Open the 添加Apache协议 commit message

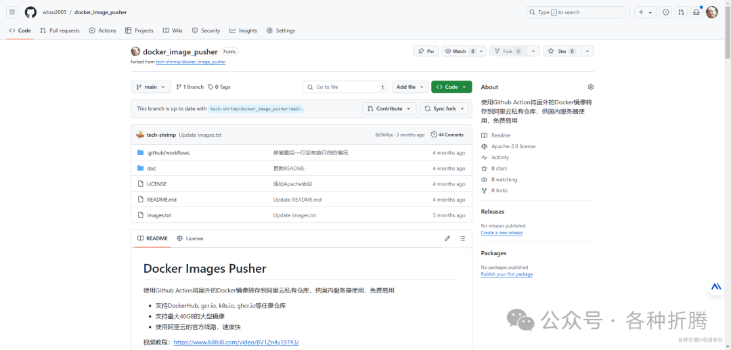click(293, 184)
